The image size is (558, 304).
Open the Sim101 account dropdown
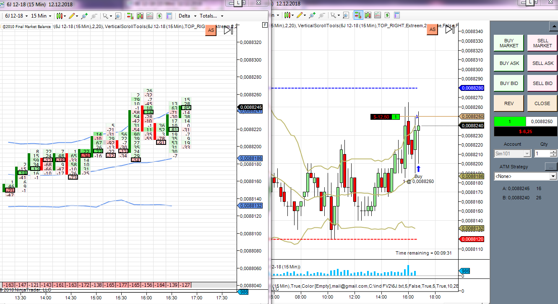(x=512, y=154)
